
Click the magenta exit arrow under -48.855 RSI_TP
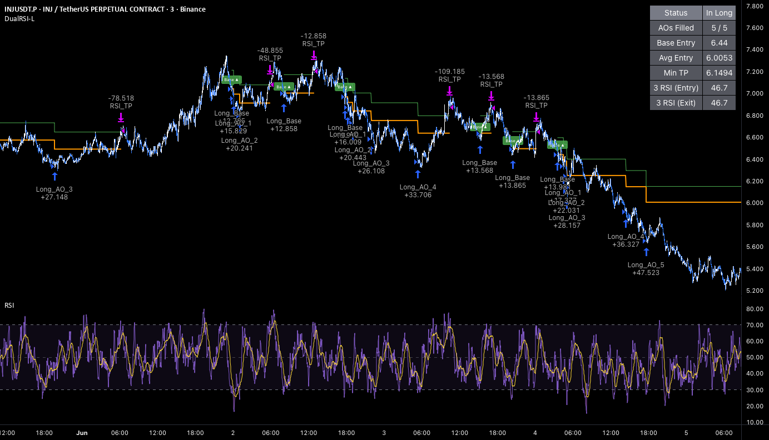point(270,69)
